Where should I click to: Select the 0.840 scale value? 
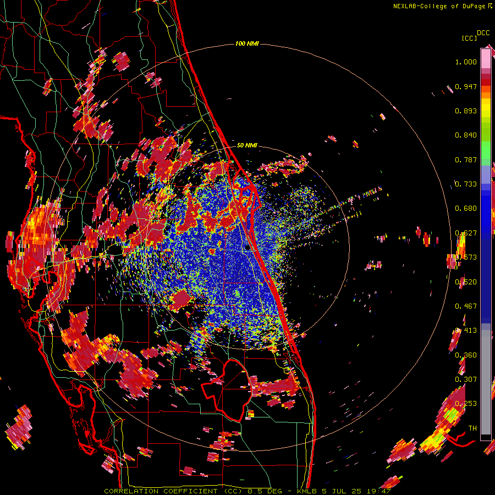point(466,135)
